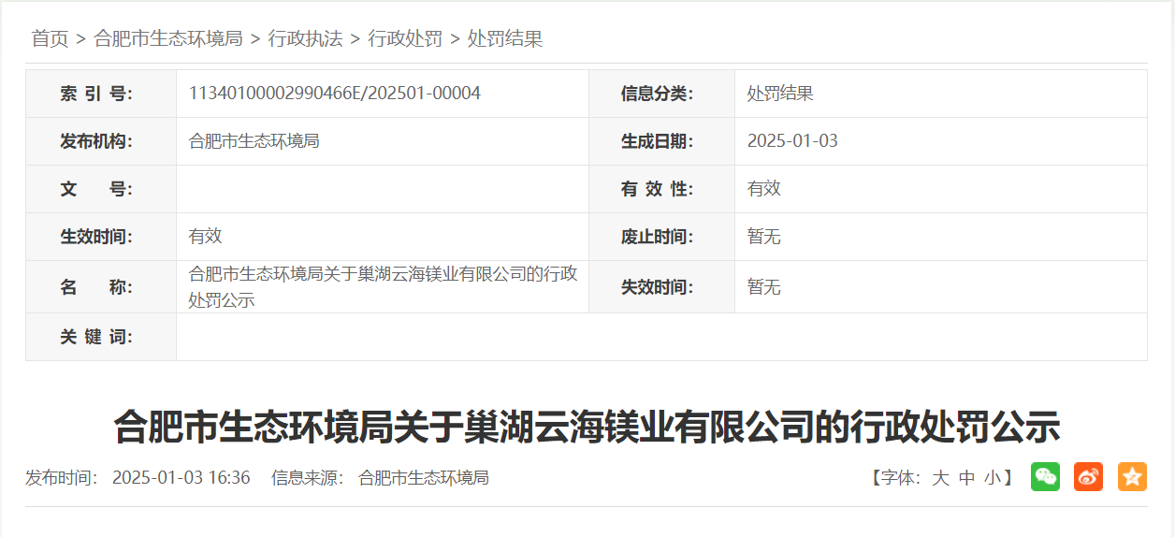Click the 废止时间 label cell
Image resolution: width=1175 pixels, height=537 pixels.
[661, 237]
